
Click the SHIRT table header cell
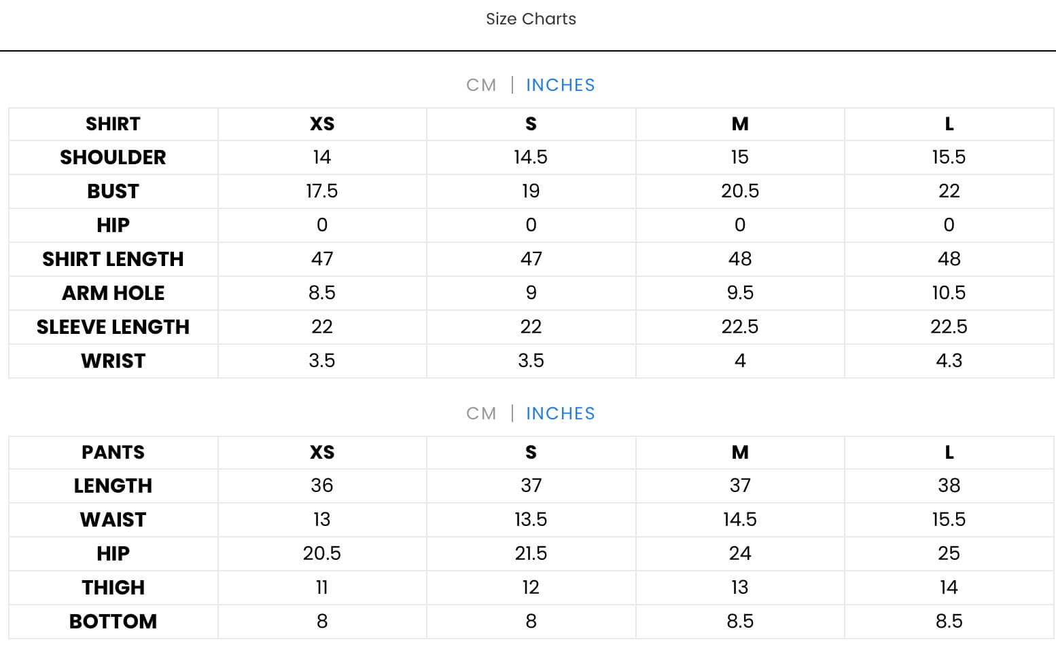pyautogui.click(x=113, y=124)
